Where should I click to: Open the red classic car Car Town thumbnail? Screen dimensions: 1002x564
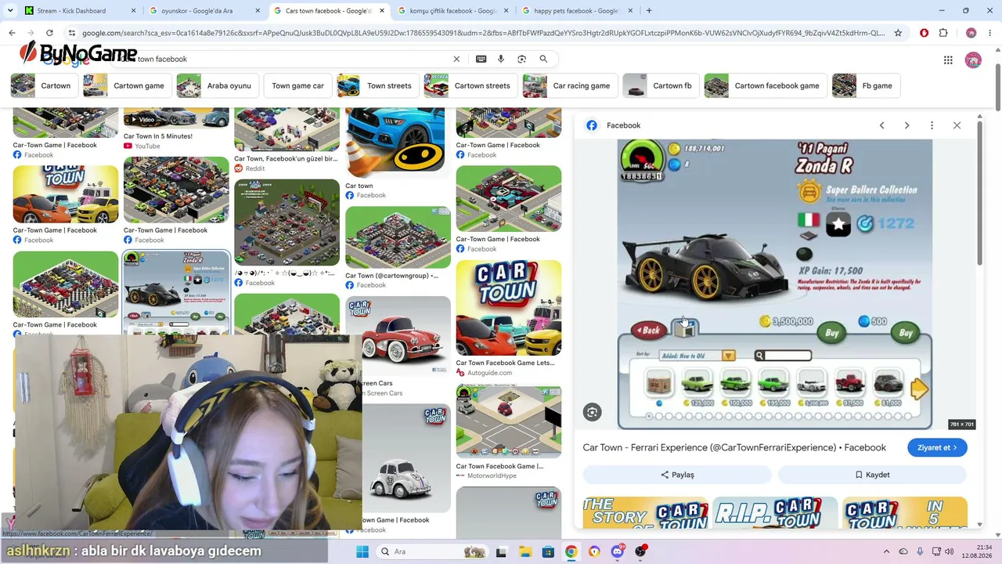click(x=398, y=337)
